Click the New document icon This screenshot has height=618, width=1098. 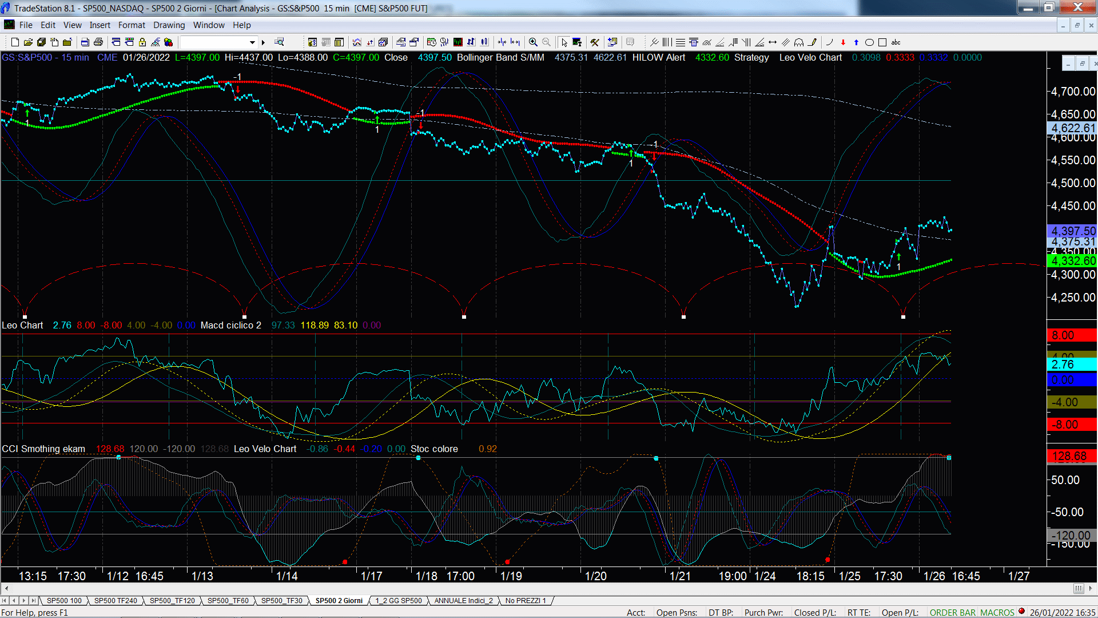coord(15,42)
